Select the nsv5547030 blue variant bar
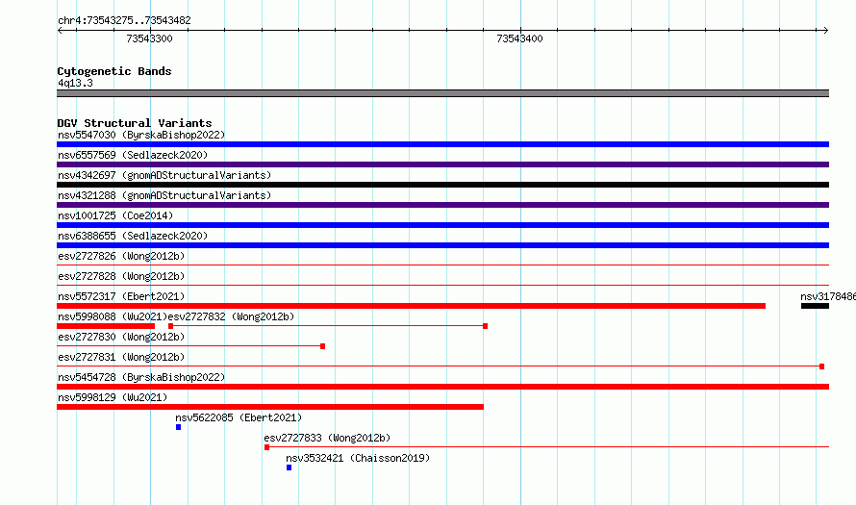The image size is (856, 505). pyautogui.click(x=442, y=144)
